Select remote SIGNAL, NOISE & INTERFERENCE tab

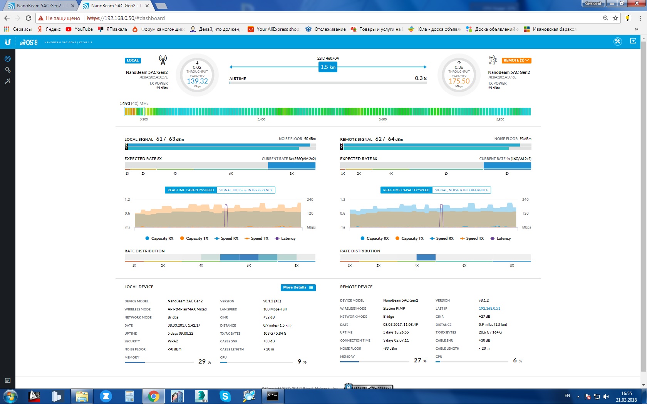point(461,190)
